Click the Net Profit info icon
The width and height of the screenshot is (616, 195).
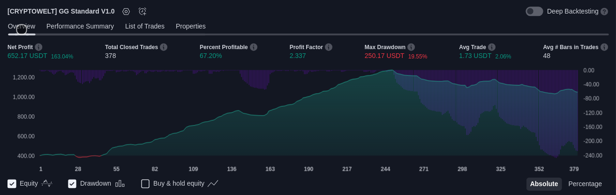[38, 47]
